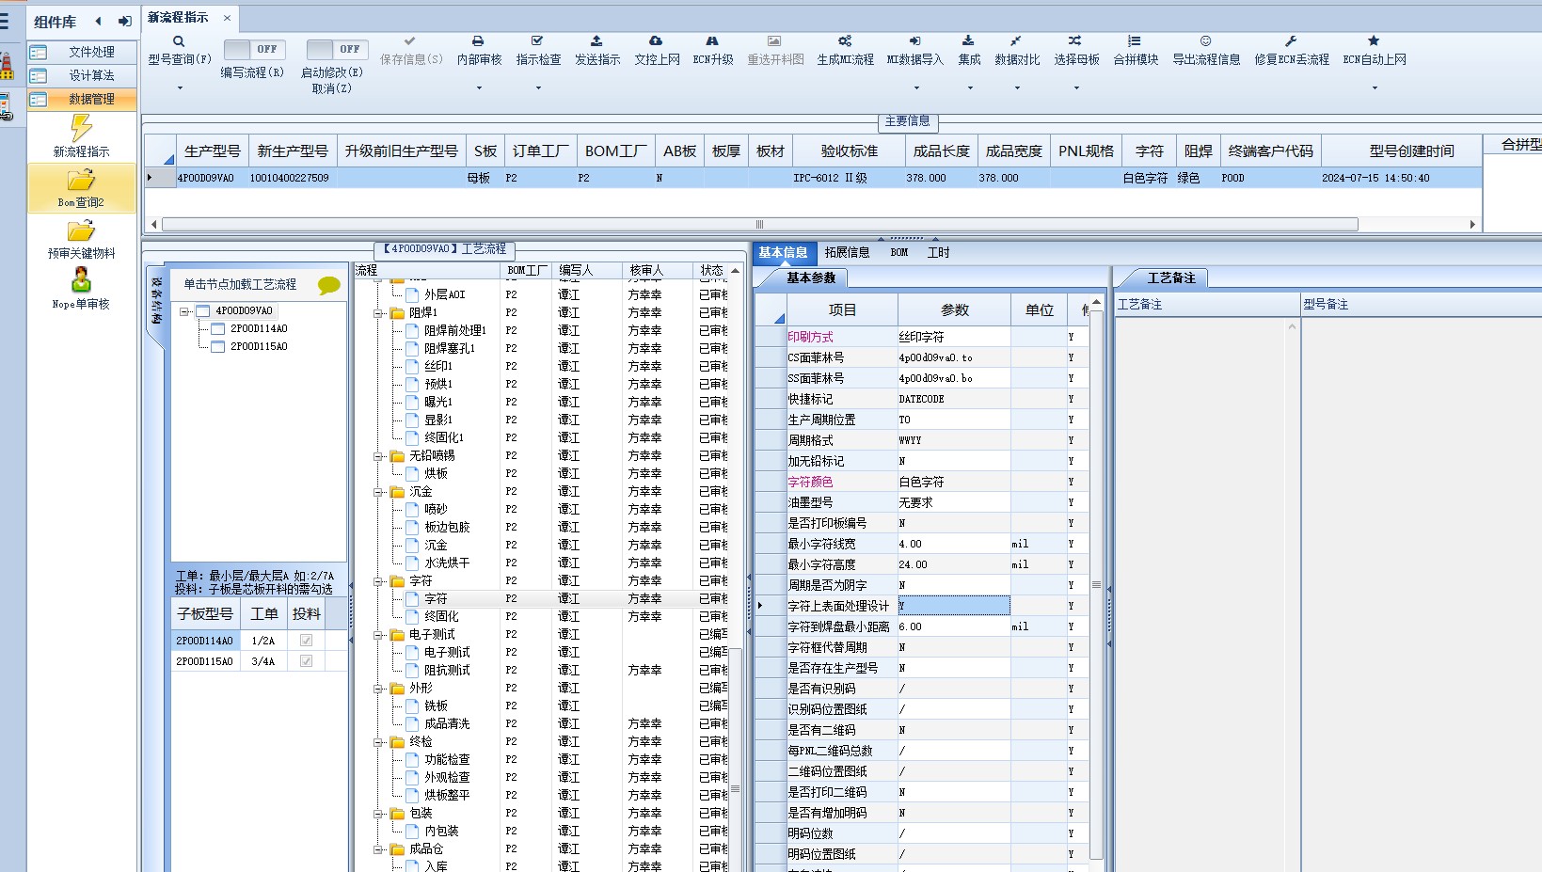
Task: Sort by 生产型号 column header
Action: [212, 151]
